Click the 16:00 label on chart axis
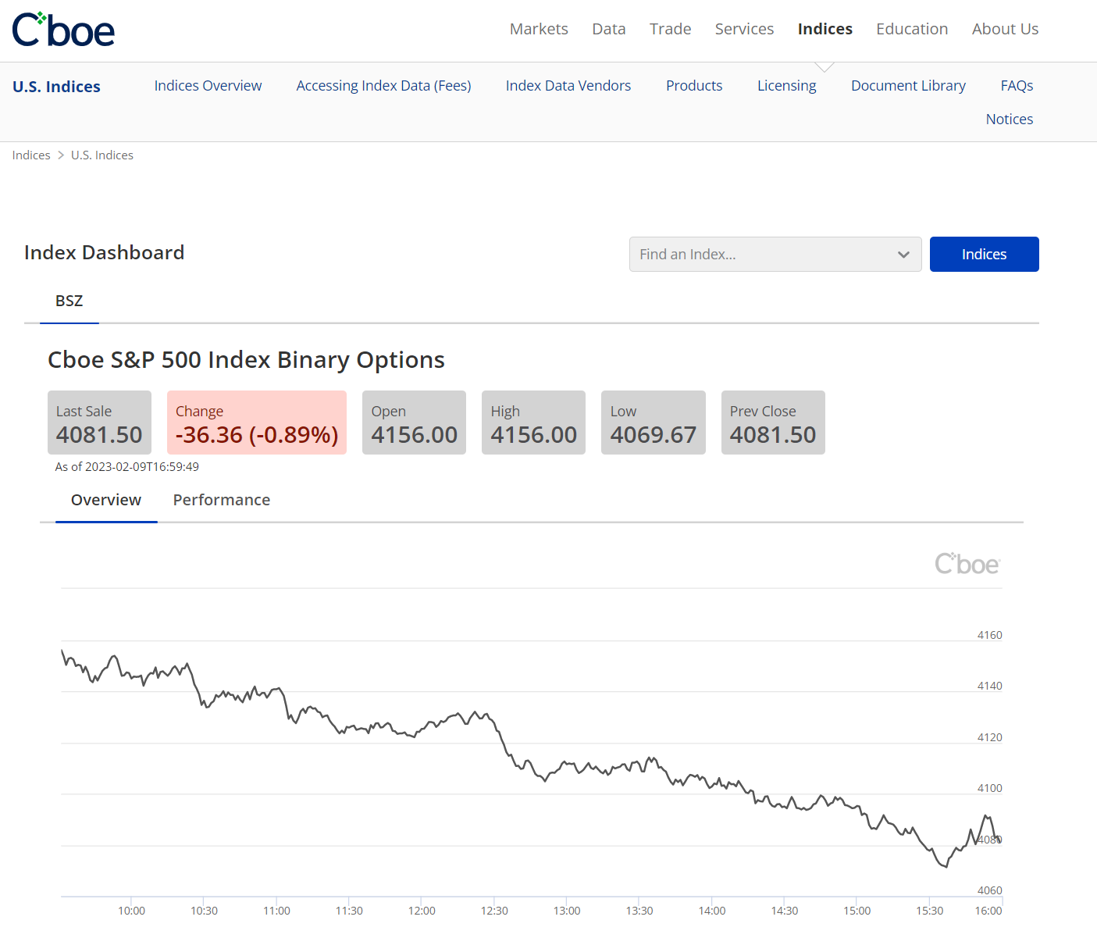Screen dimensions: 1097x938 988,911
